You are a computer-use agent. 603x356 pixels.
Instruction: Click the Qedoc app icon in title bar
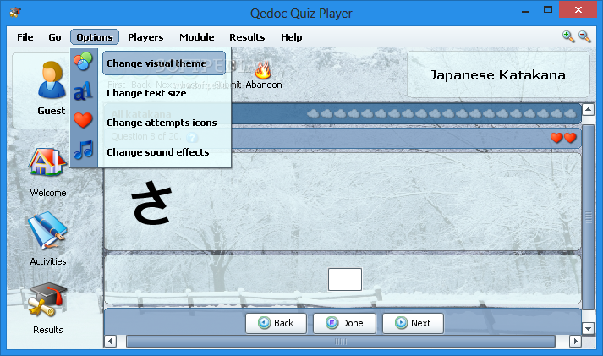pos(15,13)
